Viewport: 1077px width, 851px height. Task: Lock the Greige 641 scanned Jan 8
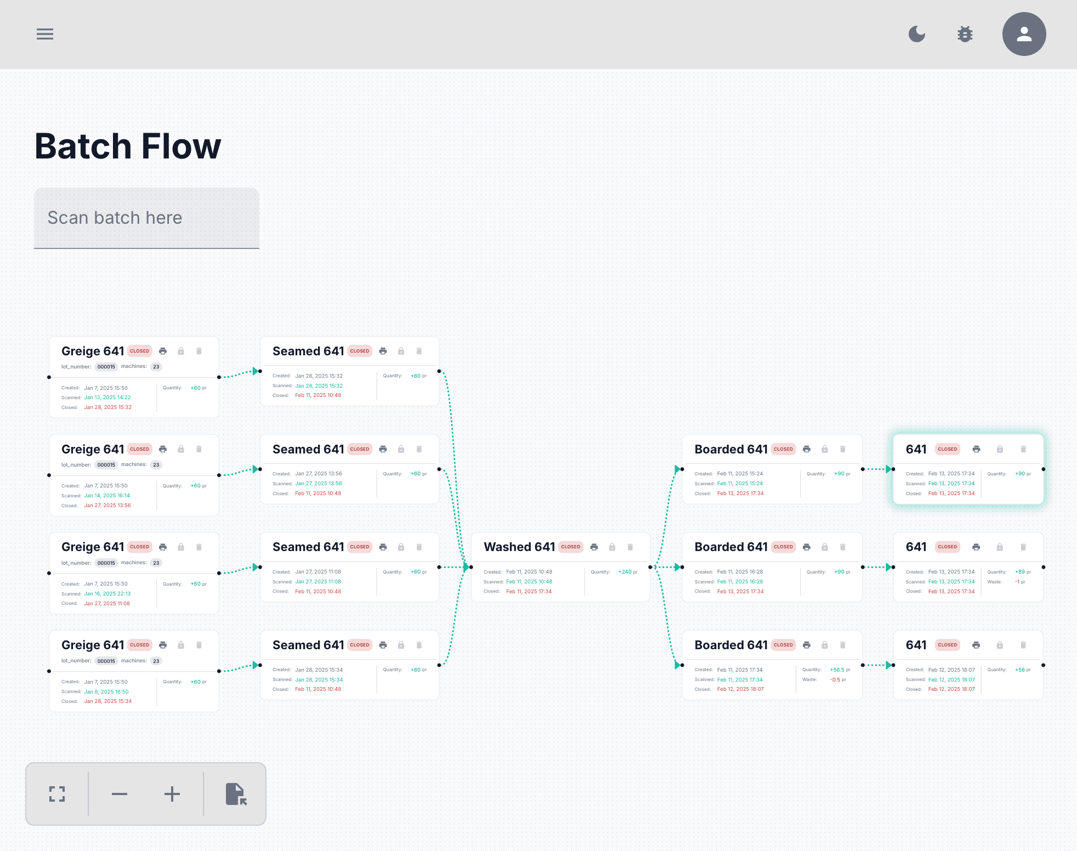(181, 645)
